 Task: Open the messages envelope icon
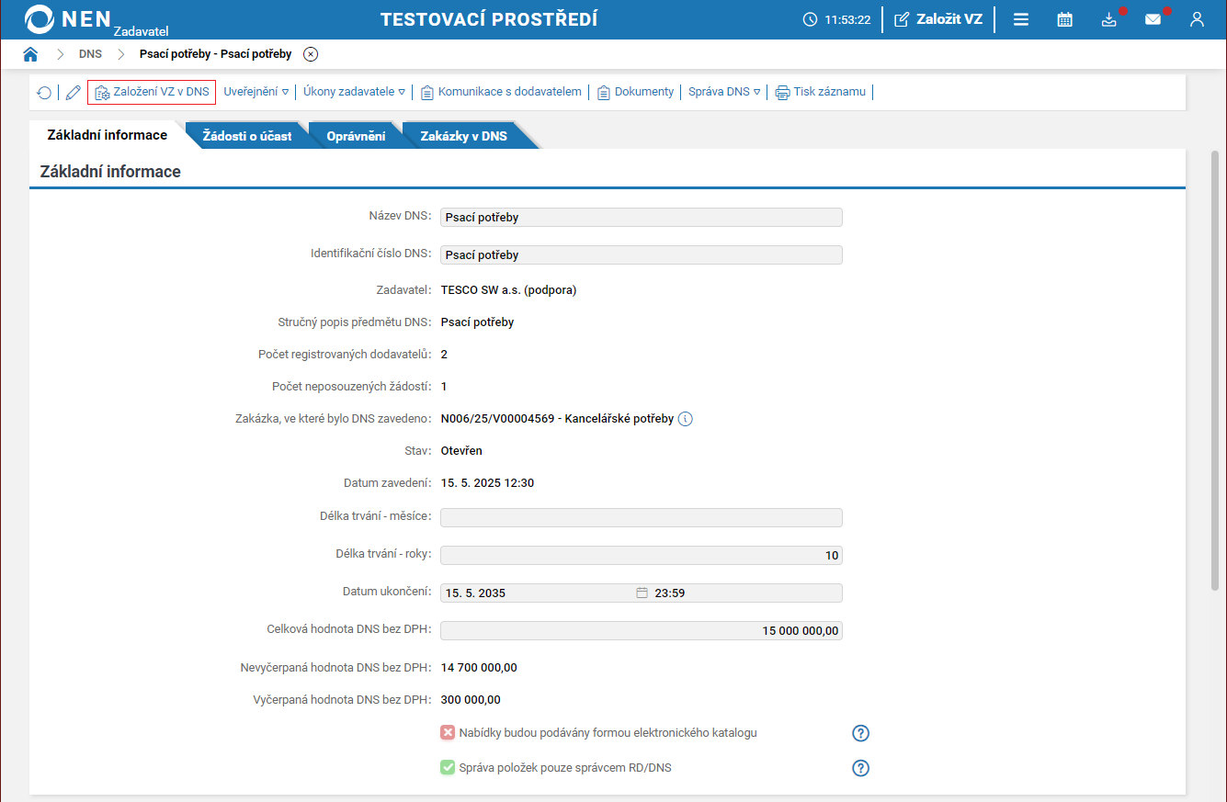pyautogui.click(x=1153, y=19)
